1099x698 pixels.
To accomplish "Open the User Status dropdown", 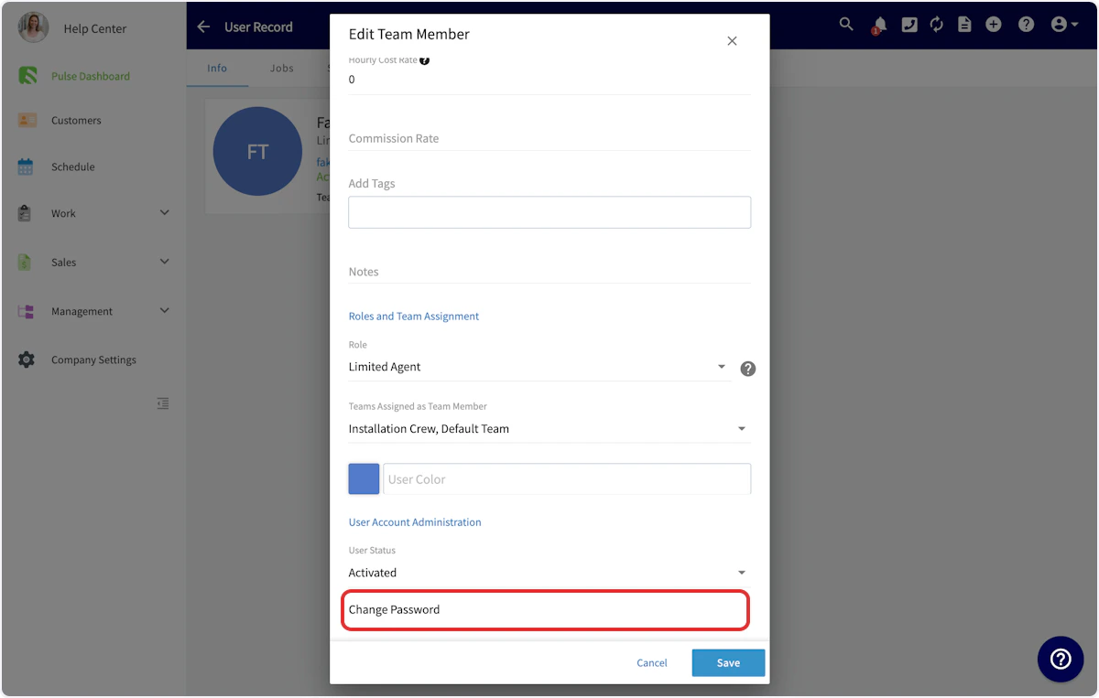I will 549,573.
